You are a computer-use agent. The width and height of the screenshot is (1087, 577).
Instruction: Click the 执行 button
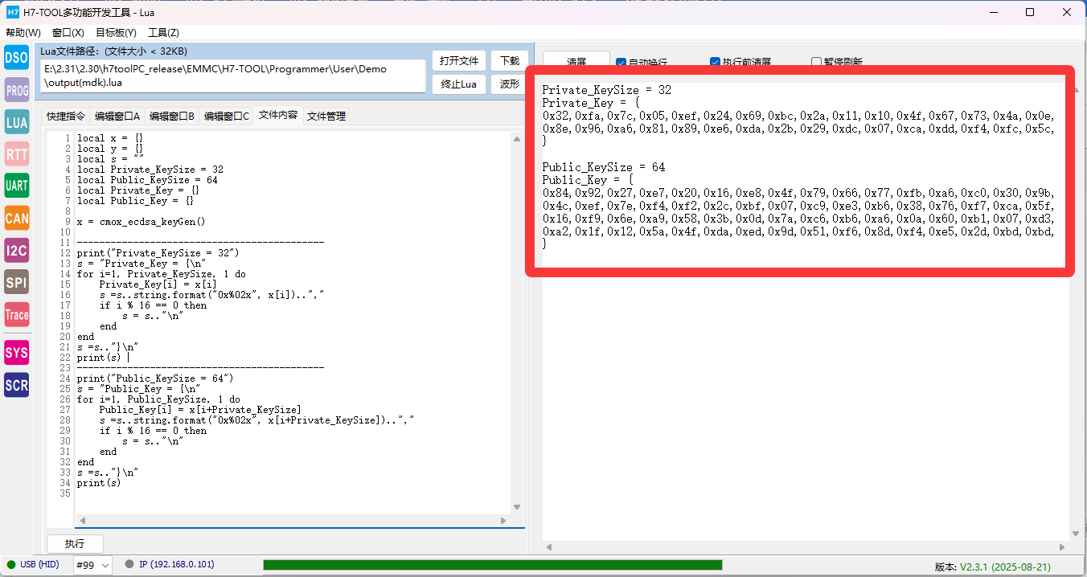75,544
